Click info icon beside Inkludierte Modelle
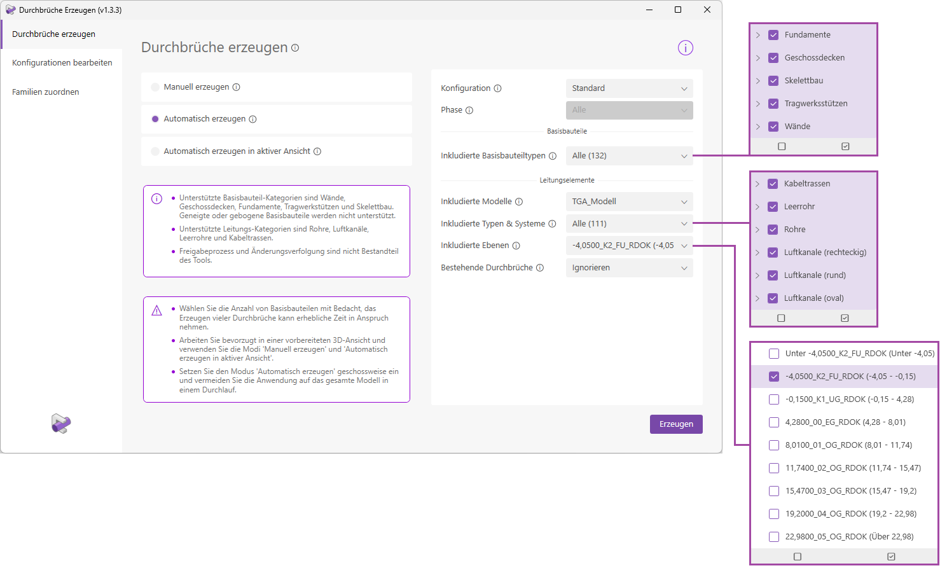 [x=519, y=202]
